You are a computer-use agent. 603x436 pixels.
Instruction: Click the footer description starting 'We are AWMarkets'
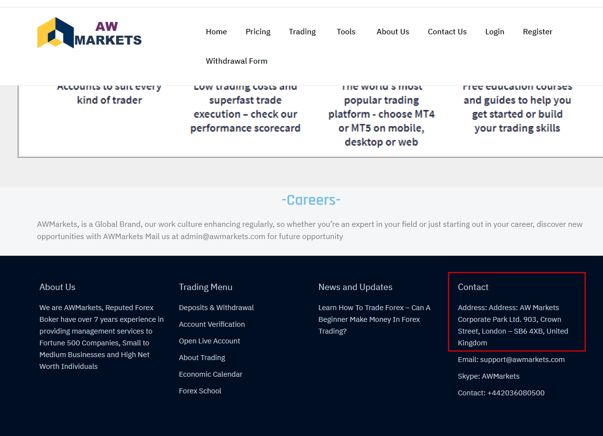click(x=102, y=337)
